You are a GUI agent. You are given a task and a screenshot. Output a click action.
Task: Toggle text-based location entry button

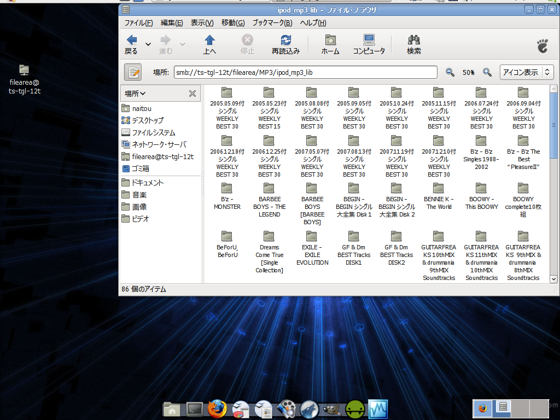coord(133,72)
